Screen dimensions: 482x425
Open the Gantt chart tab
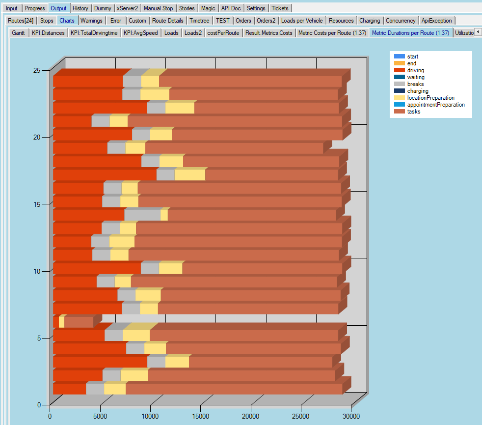[x=19, y=33]
